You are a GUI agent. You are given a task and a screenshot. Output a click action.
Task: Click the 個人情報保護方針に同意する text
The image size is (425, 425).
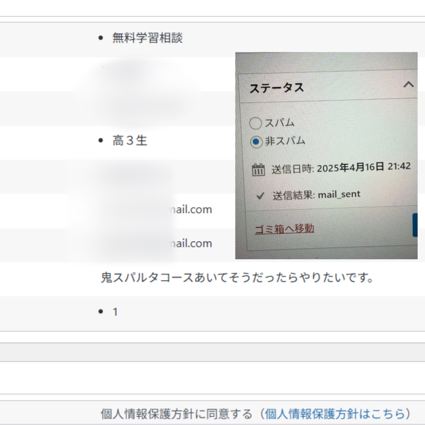point(176,414)
